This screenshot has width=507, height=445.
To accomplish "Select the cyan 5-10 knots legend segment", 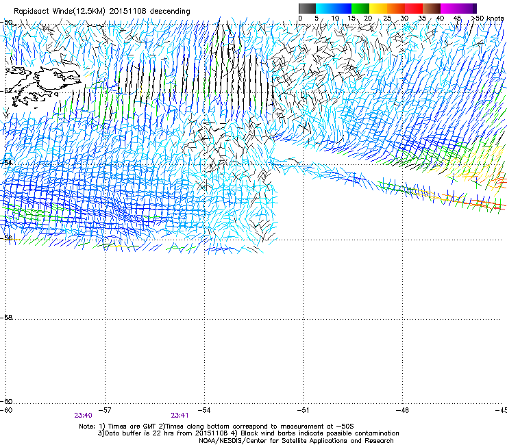I will [325, 8].
